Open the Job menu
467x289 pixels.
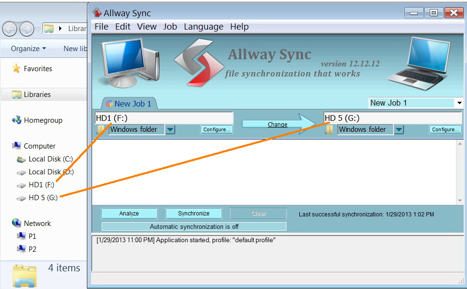point(170,27)
